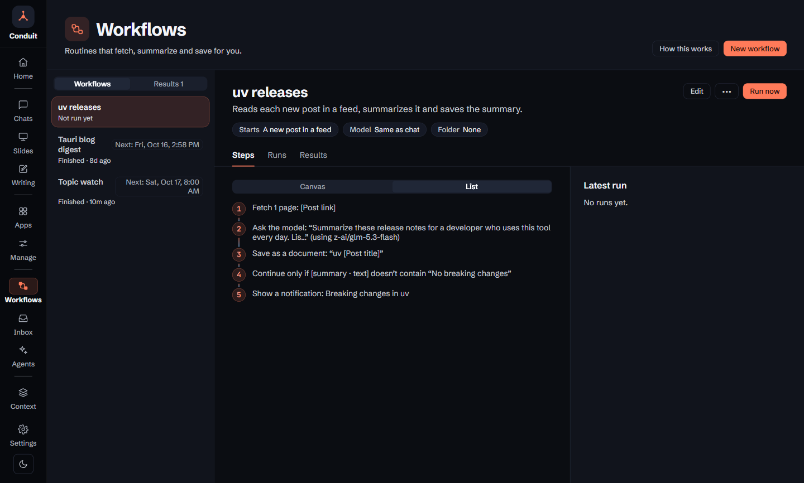Image resolution: width=804 pixels, height=483 pixels.
Task: Open the Agents section
Action: tap(23, 356)
